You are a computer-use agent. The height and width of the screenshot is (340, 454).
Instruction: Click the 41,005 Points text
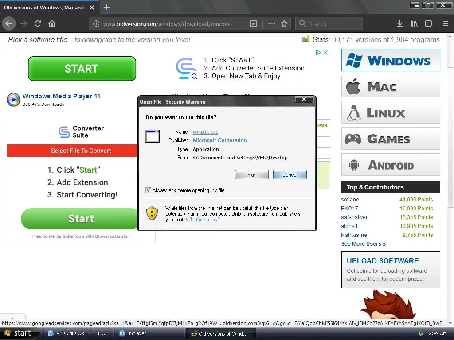(x=416, y=200)
